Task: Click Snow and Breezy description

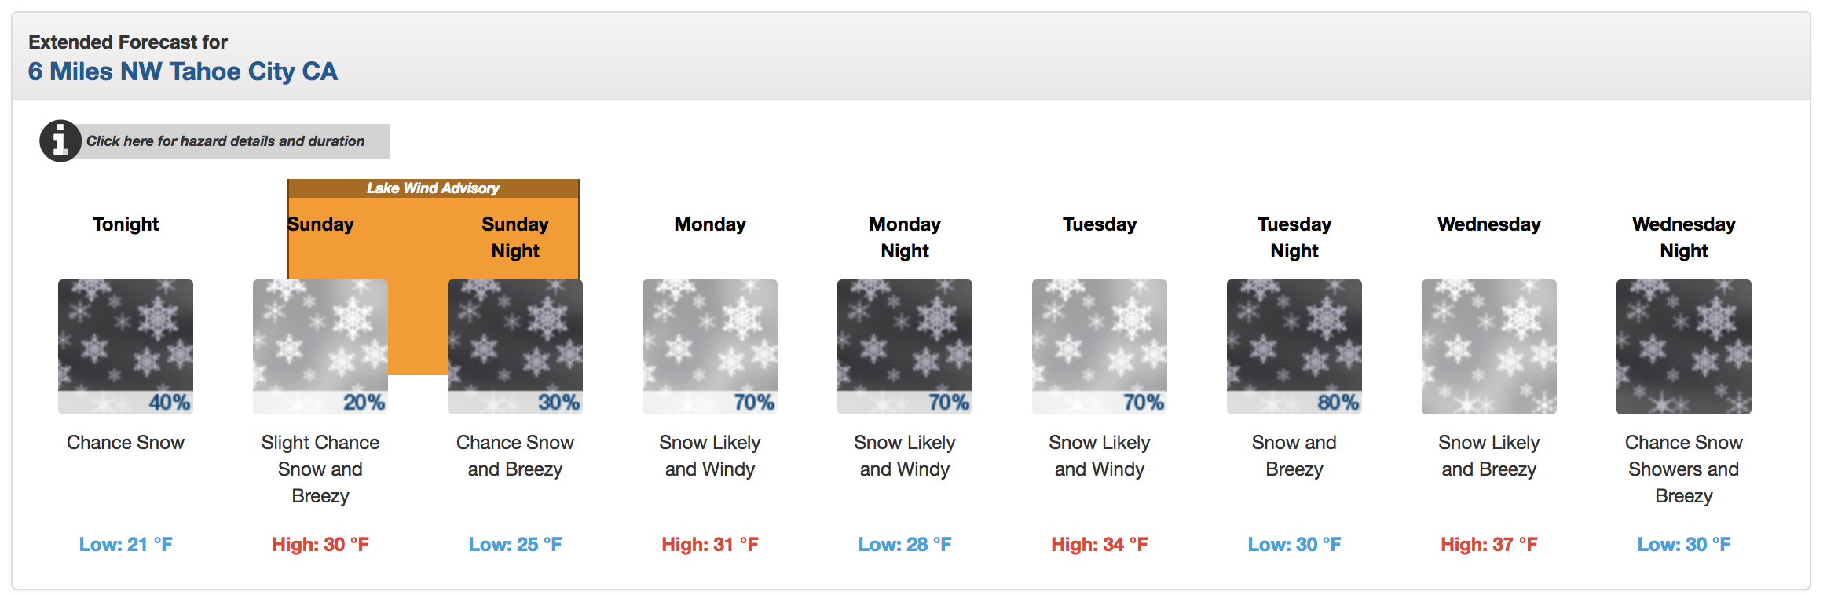Action: click(x=1294, y=456)
